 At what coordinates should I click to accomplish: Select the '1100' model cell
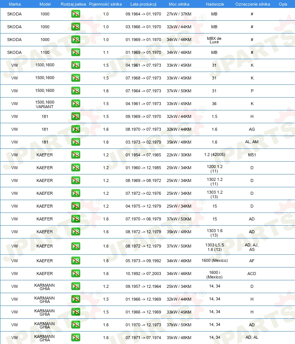click(x=45, y=52)
